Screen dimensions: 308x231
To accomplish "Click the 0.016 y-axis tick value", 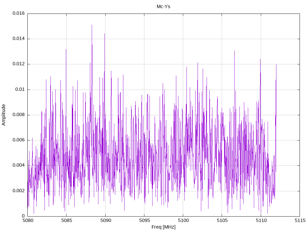I will pyautogui.click(x=19, y=13).
